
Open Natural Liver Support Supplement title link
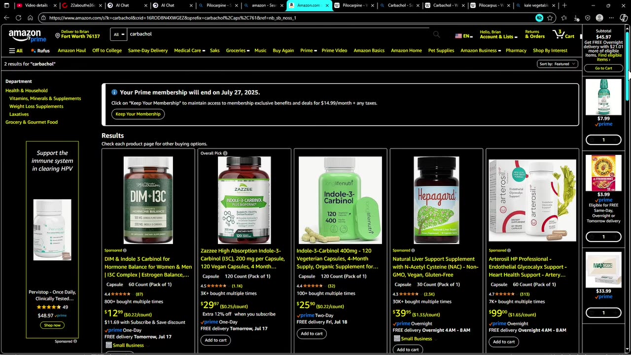(x=435, y=267)
